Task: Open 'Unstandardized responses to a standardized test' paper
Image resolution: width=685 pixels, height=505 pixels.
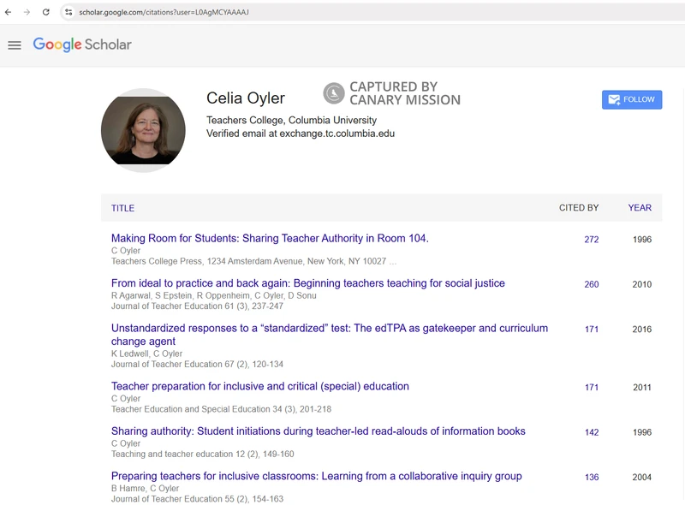Action: [x=330, y=335]
